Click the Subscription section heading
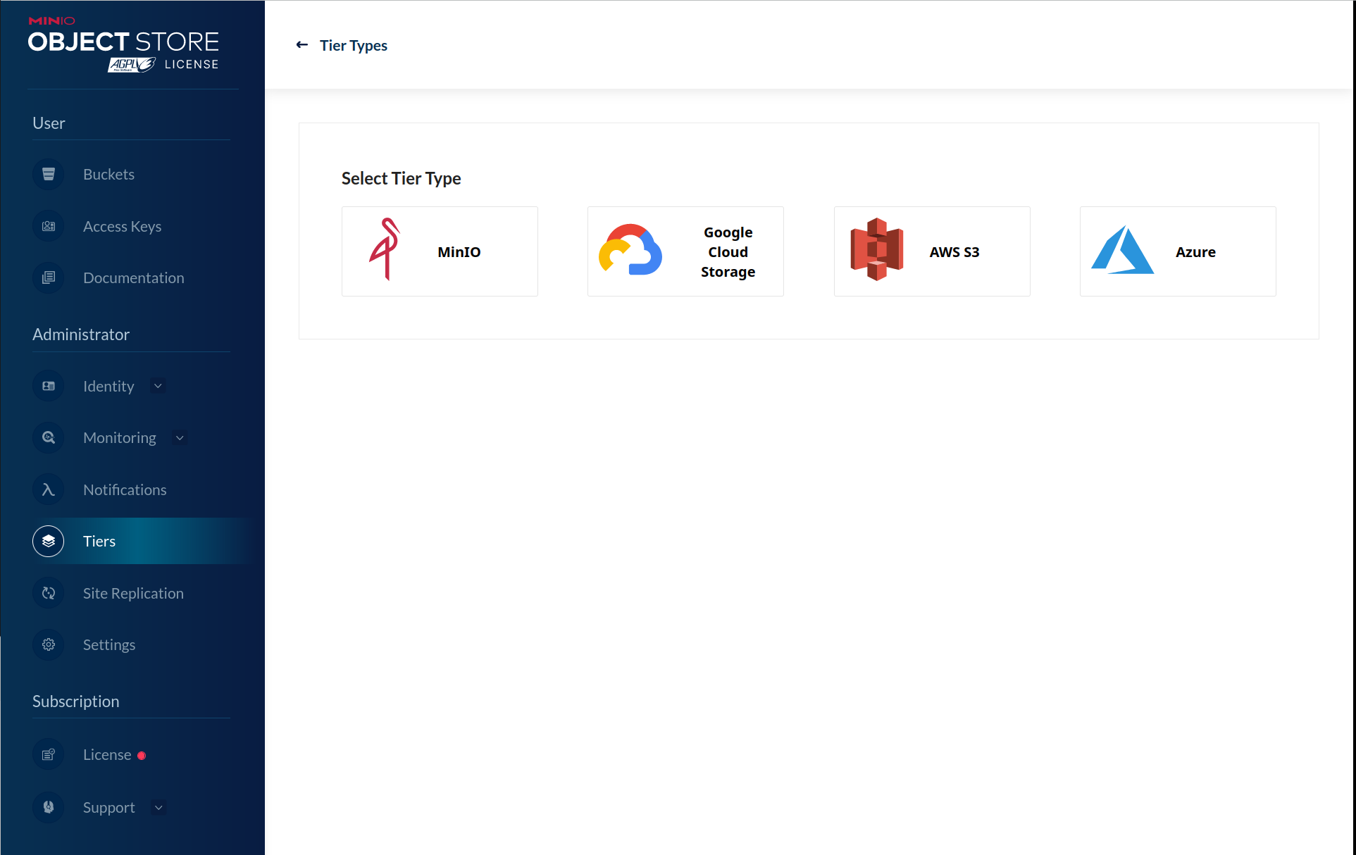The height and width of the screenshot is (855, 1356). [x=76, y=701]
